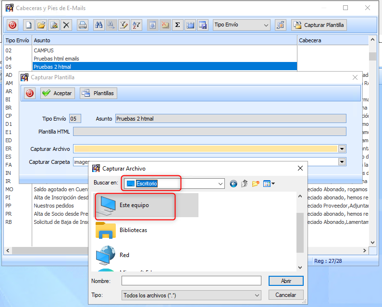Expand the Buscar en location dropdown

pos(221,184)
